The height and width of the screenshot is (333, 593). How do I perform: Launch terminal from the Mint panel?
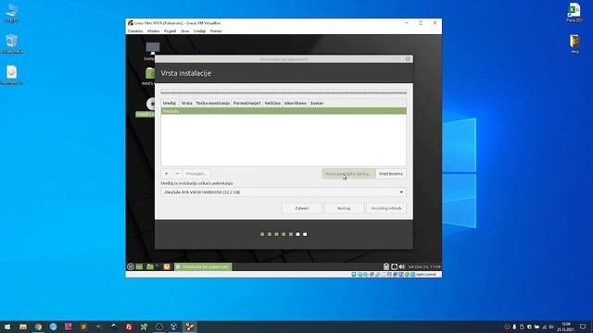point(158,266)
